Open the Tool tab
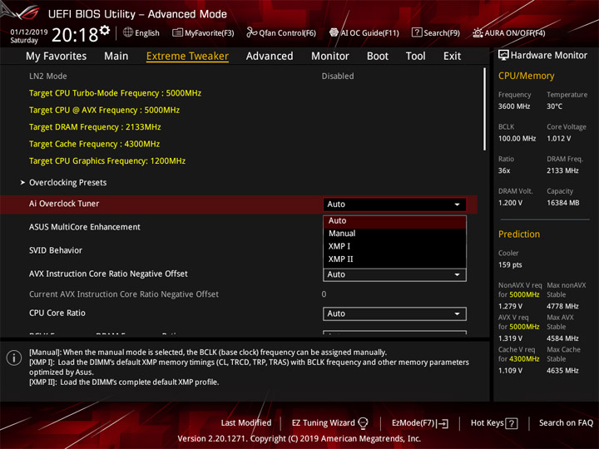The height and width of the screenshot is (449, 599). [416, 57]
